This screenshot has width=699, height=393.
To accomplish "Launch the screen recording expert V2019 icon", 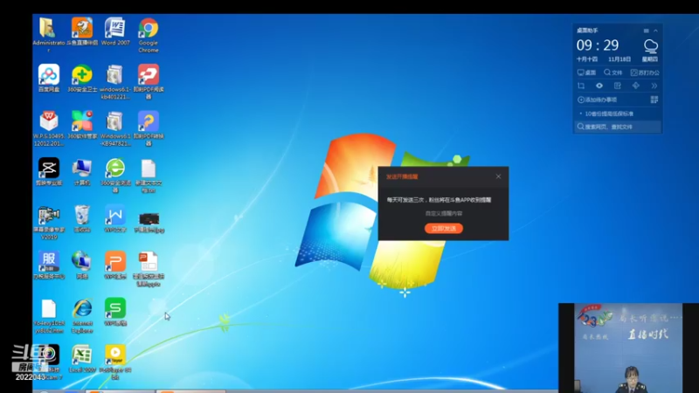I will click(49, 222).
